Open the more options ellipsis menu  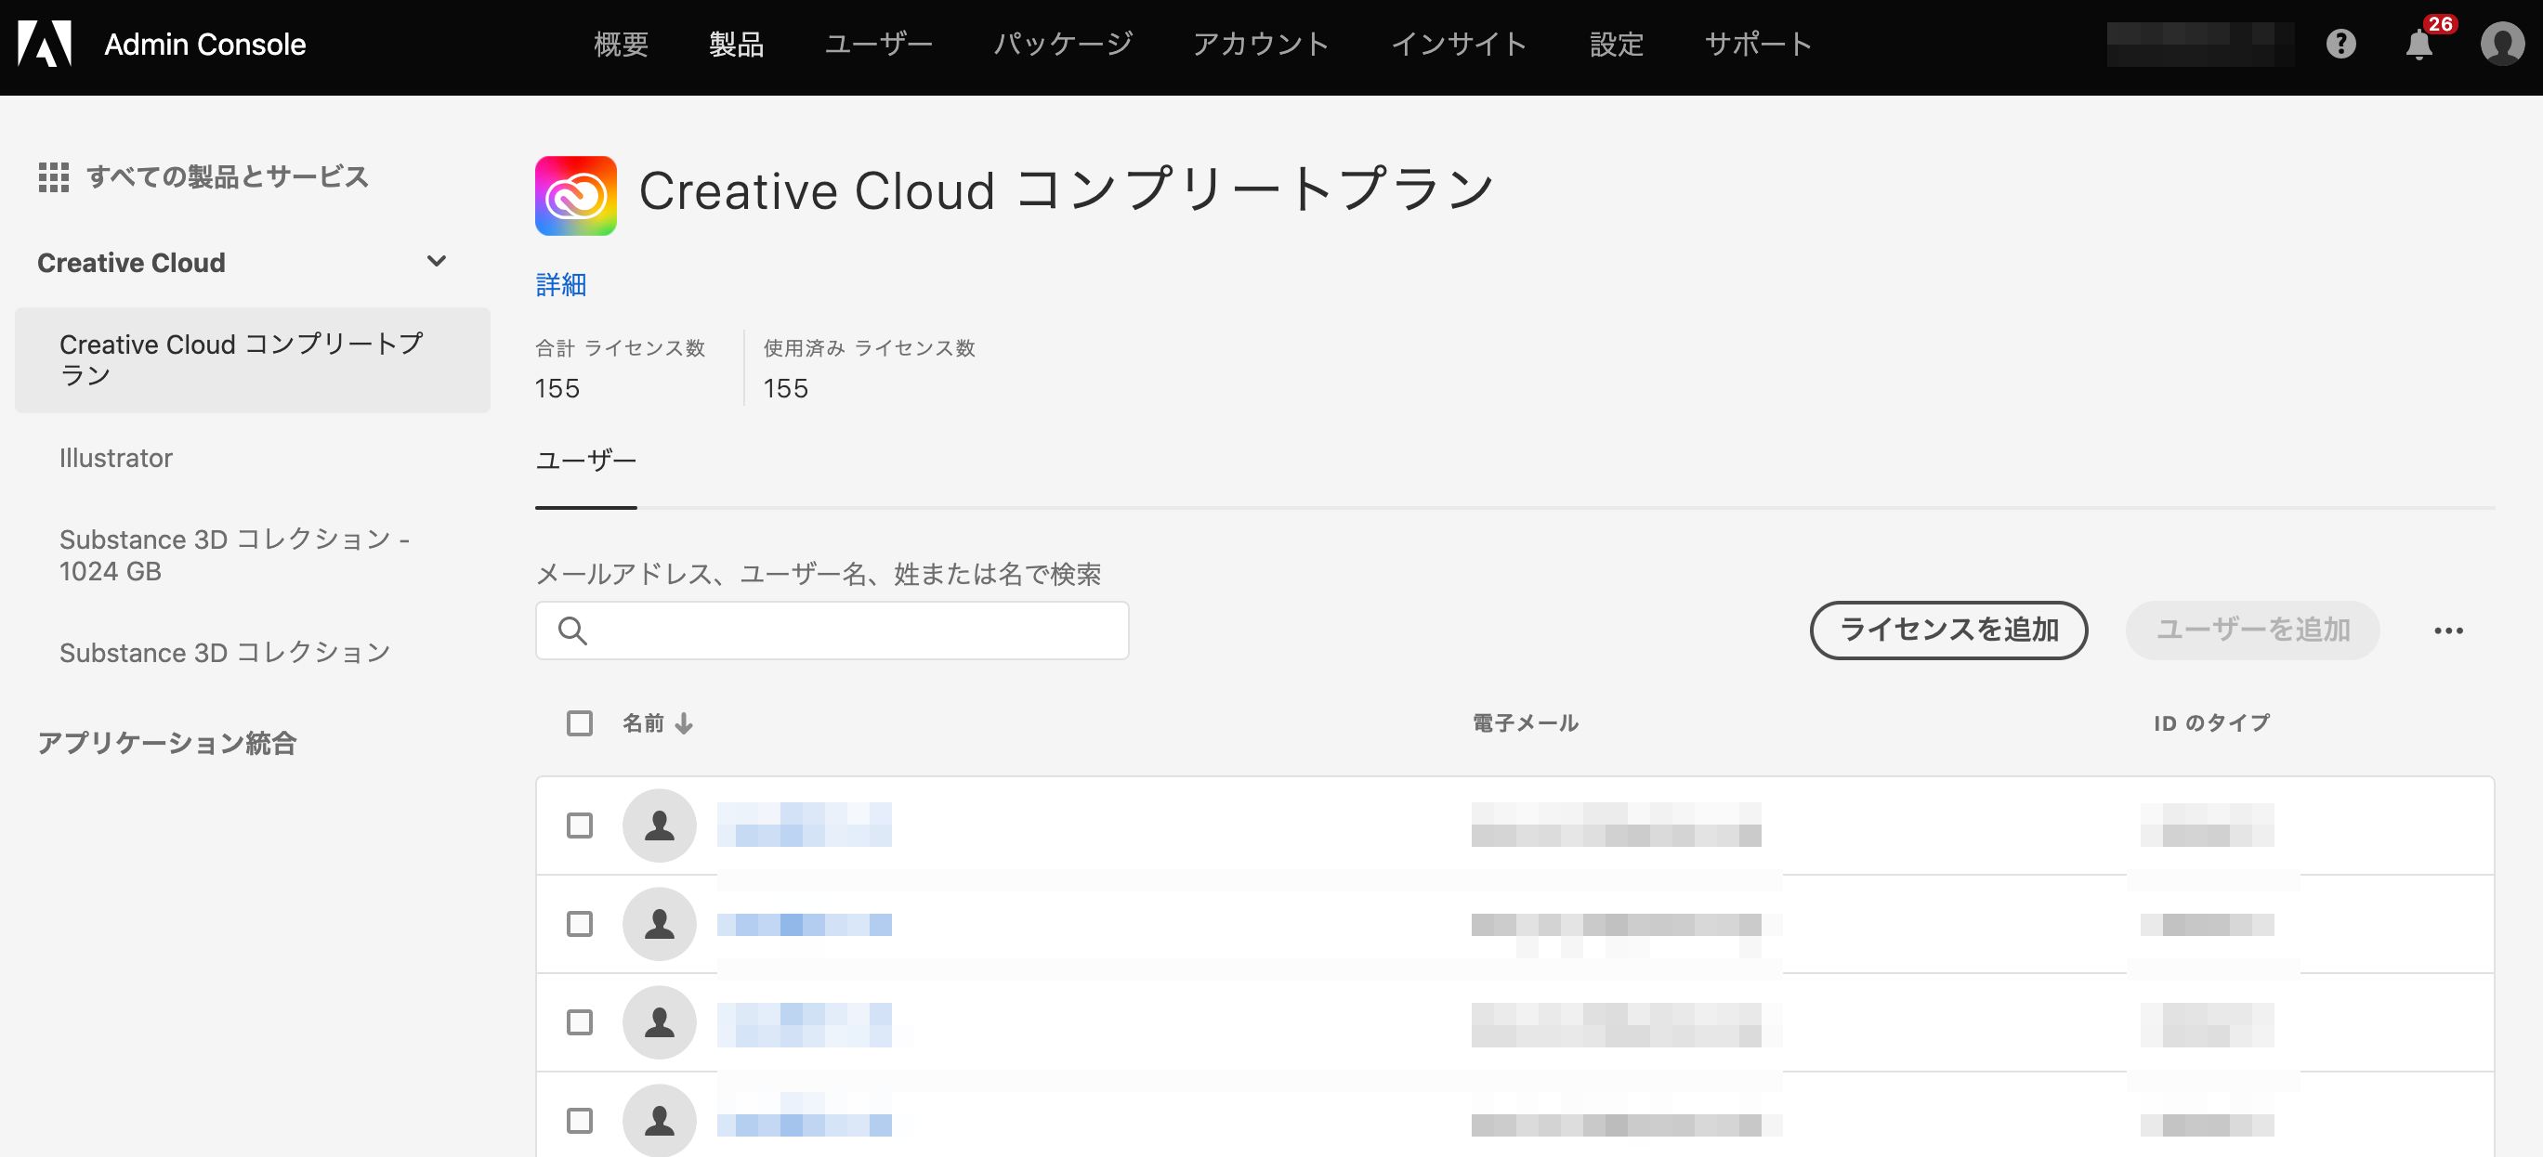(x=2448, y=630)
